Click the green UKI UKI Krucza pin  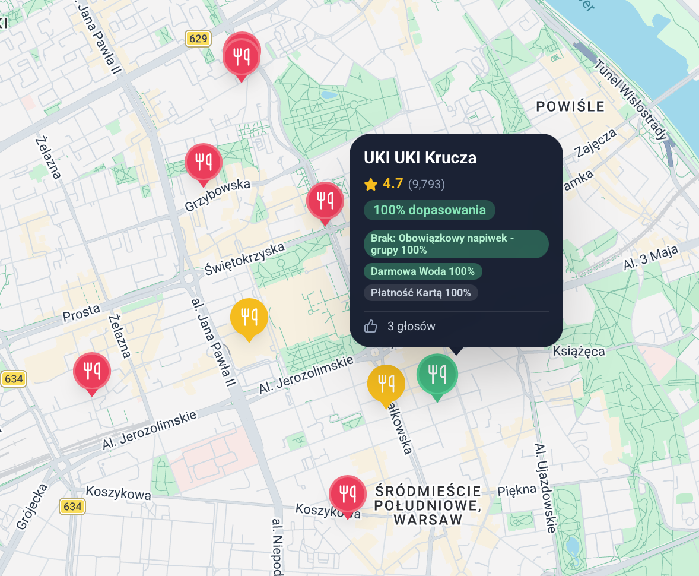pos(437,374)
